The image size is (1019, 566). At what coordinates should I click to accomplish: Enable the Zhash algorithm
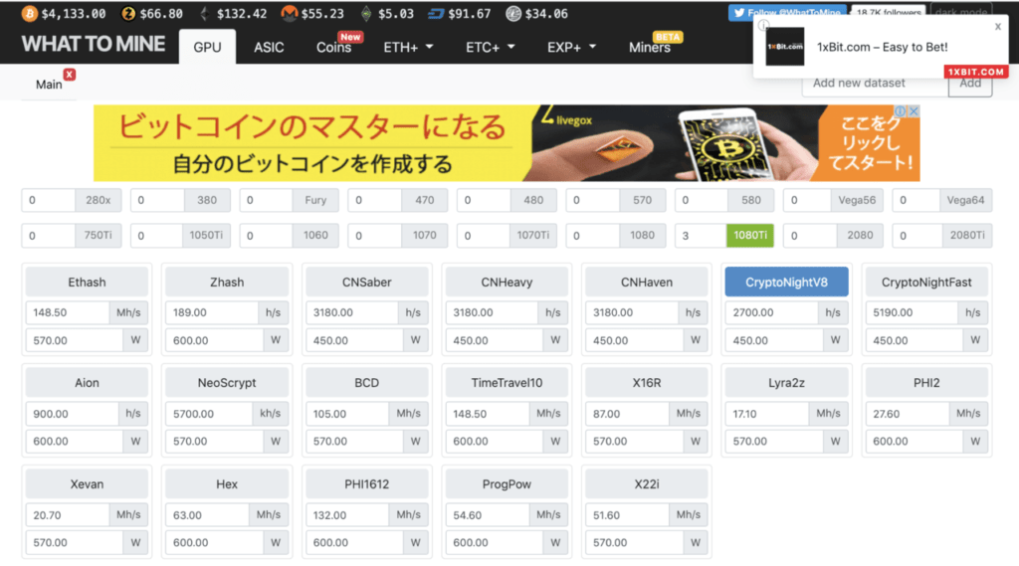[227, 283]
